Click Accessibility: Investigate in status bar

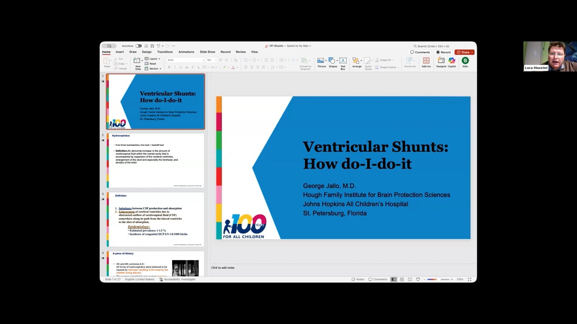coord(177,279)
